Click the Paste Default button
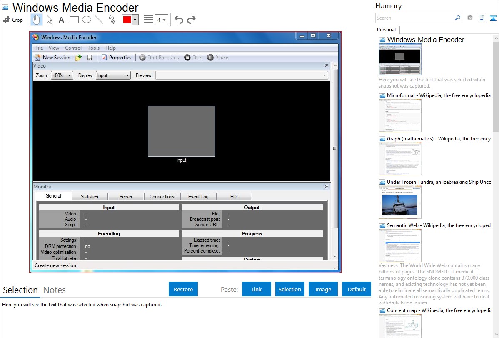 [357, 289]
